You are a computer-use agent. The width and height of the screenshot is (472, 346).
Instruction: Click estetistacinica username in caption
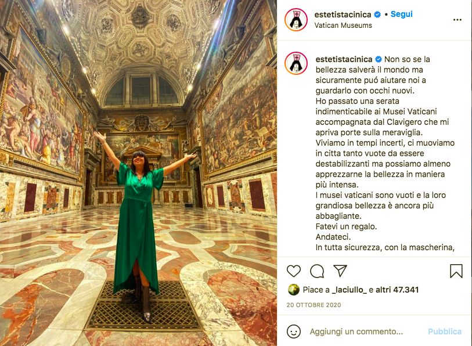344,59
